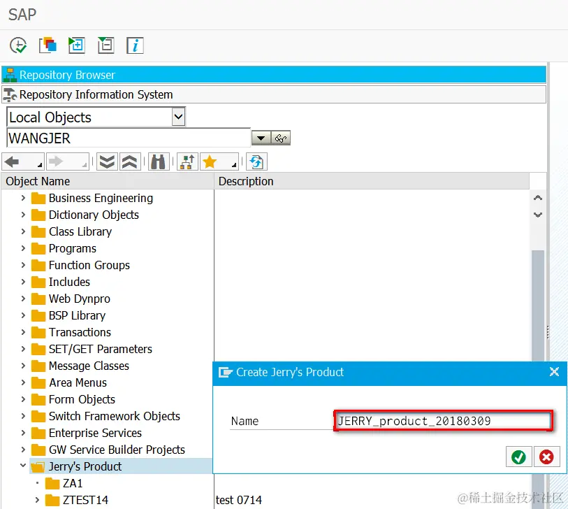Click the Description column header
The height and width of the screenshot is (509, 568).
[x=372, y=181]
